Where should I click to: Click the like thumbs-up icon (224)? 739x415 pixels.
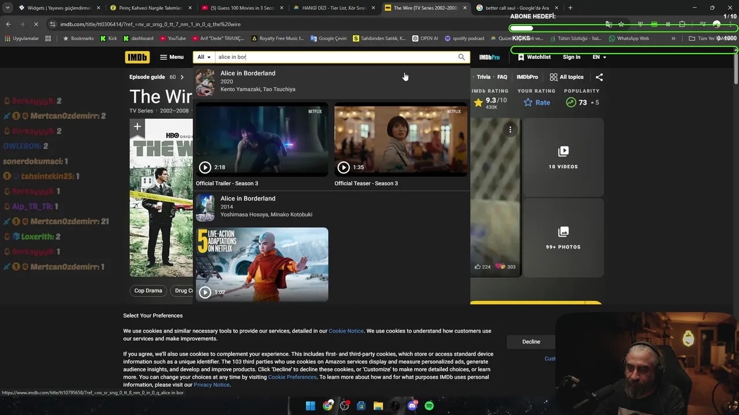[477, 266]
